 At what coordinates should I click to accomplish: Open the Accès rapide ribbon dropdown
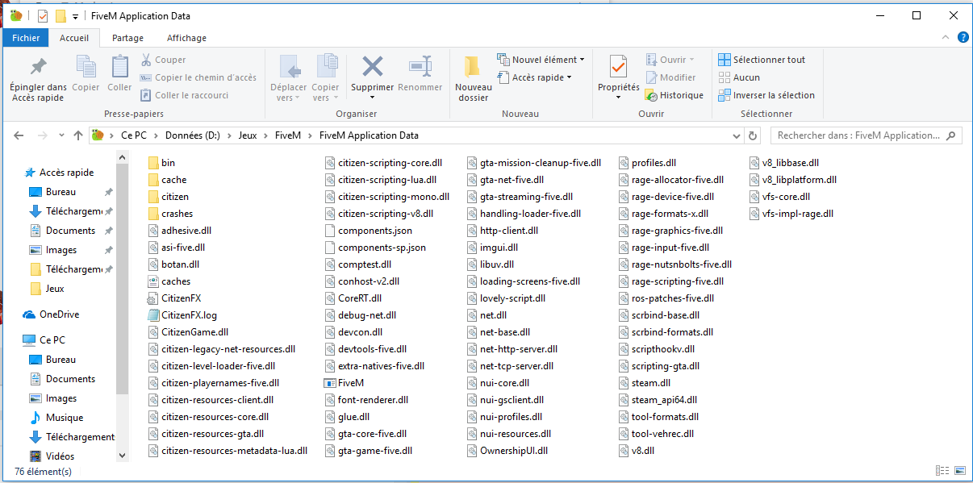[x=535, y=77]
